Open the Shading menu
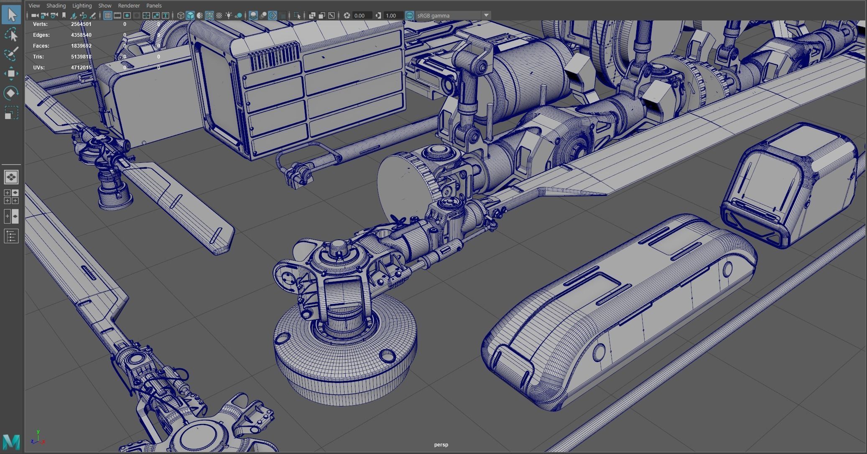The width and height of the screenshot is (867, 454). [x=56, y=5]
